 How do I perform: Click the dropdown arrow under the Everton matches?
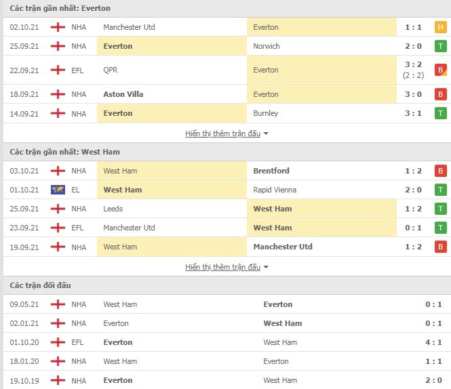tap(266, 134)
